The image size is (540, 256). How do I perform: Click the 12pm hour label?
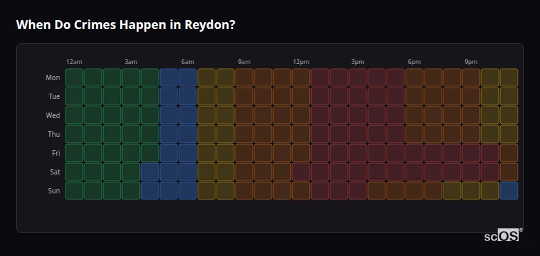(x=301, y=62)
